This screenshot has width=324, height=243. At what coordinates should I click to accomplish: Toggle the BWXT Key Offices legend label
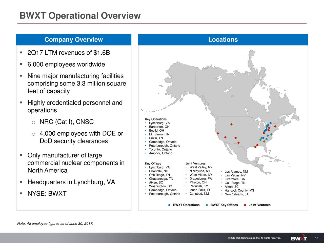[224, 205]
